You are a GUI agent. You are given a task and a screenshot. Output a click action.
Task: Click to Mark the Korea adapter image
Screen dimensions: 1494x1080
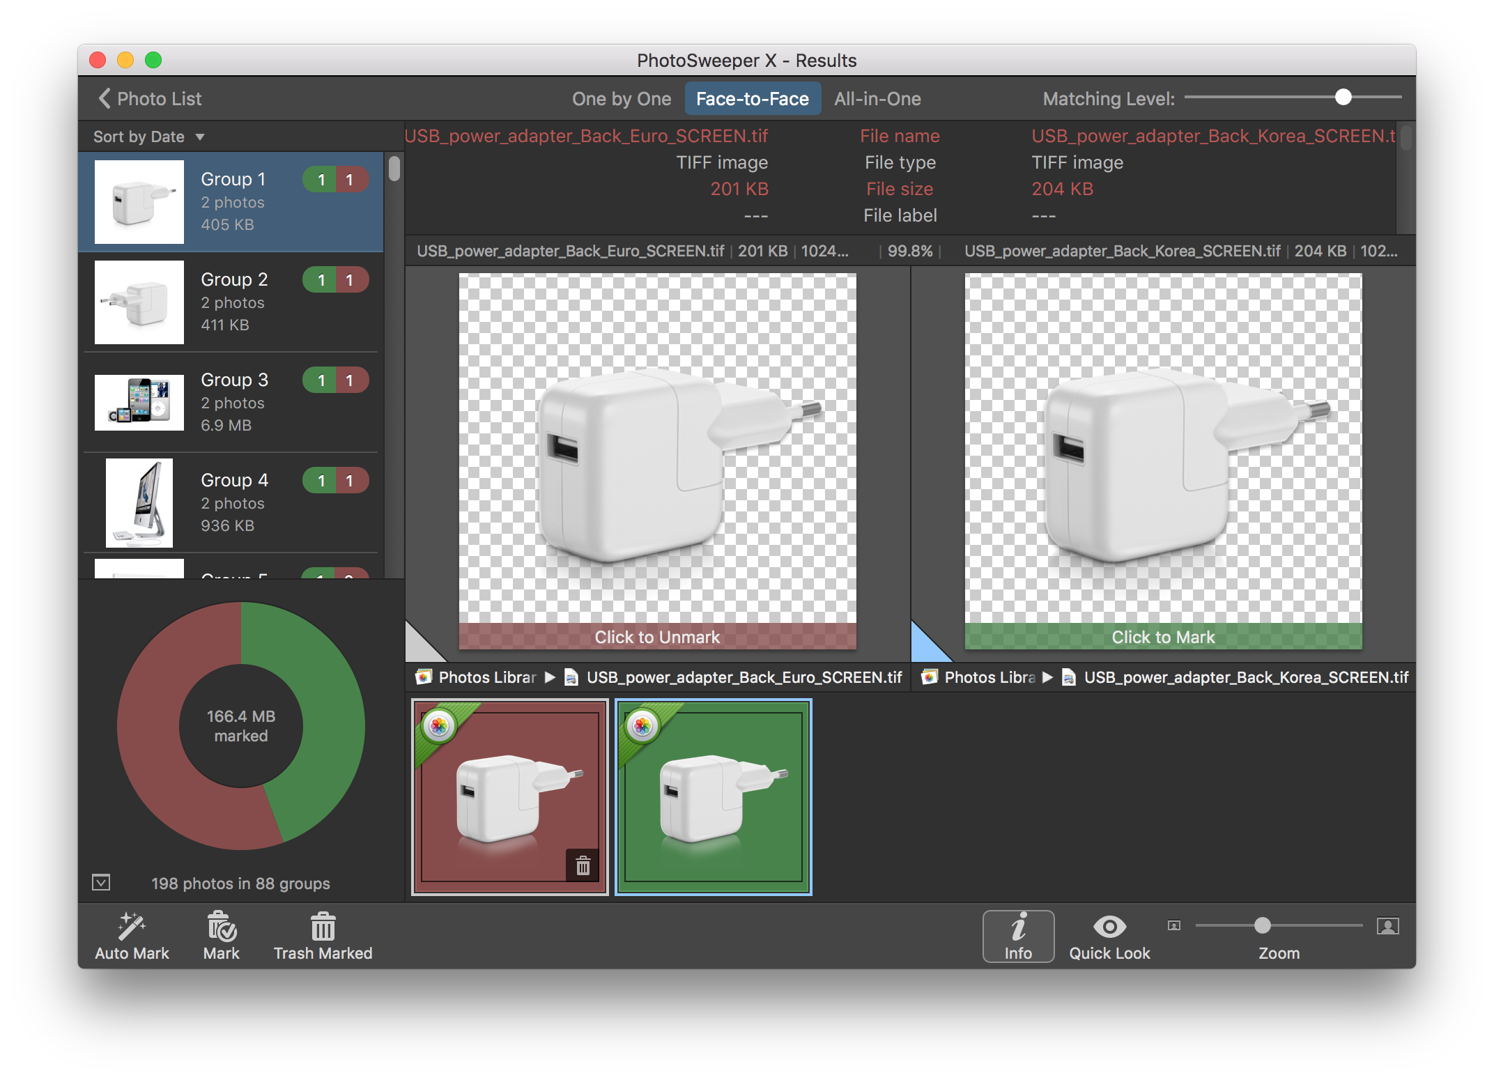pyautogui.click(x=1164, y=637)
